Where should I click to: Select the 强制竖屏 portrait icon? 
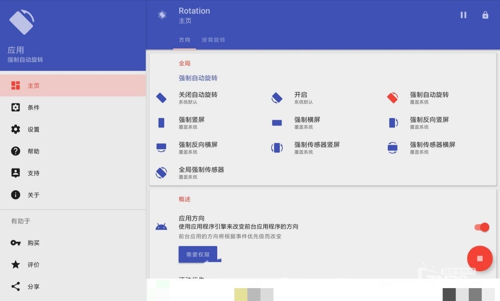[161, 123]
